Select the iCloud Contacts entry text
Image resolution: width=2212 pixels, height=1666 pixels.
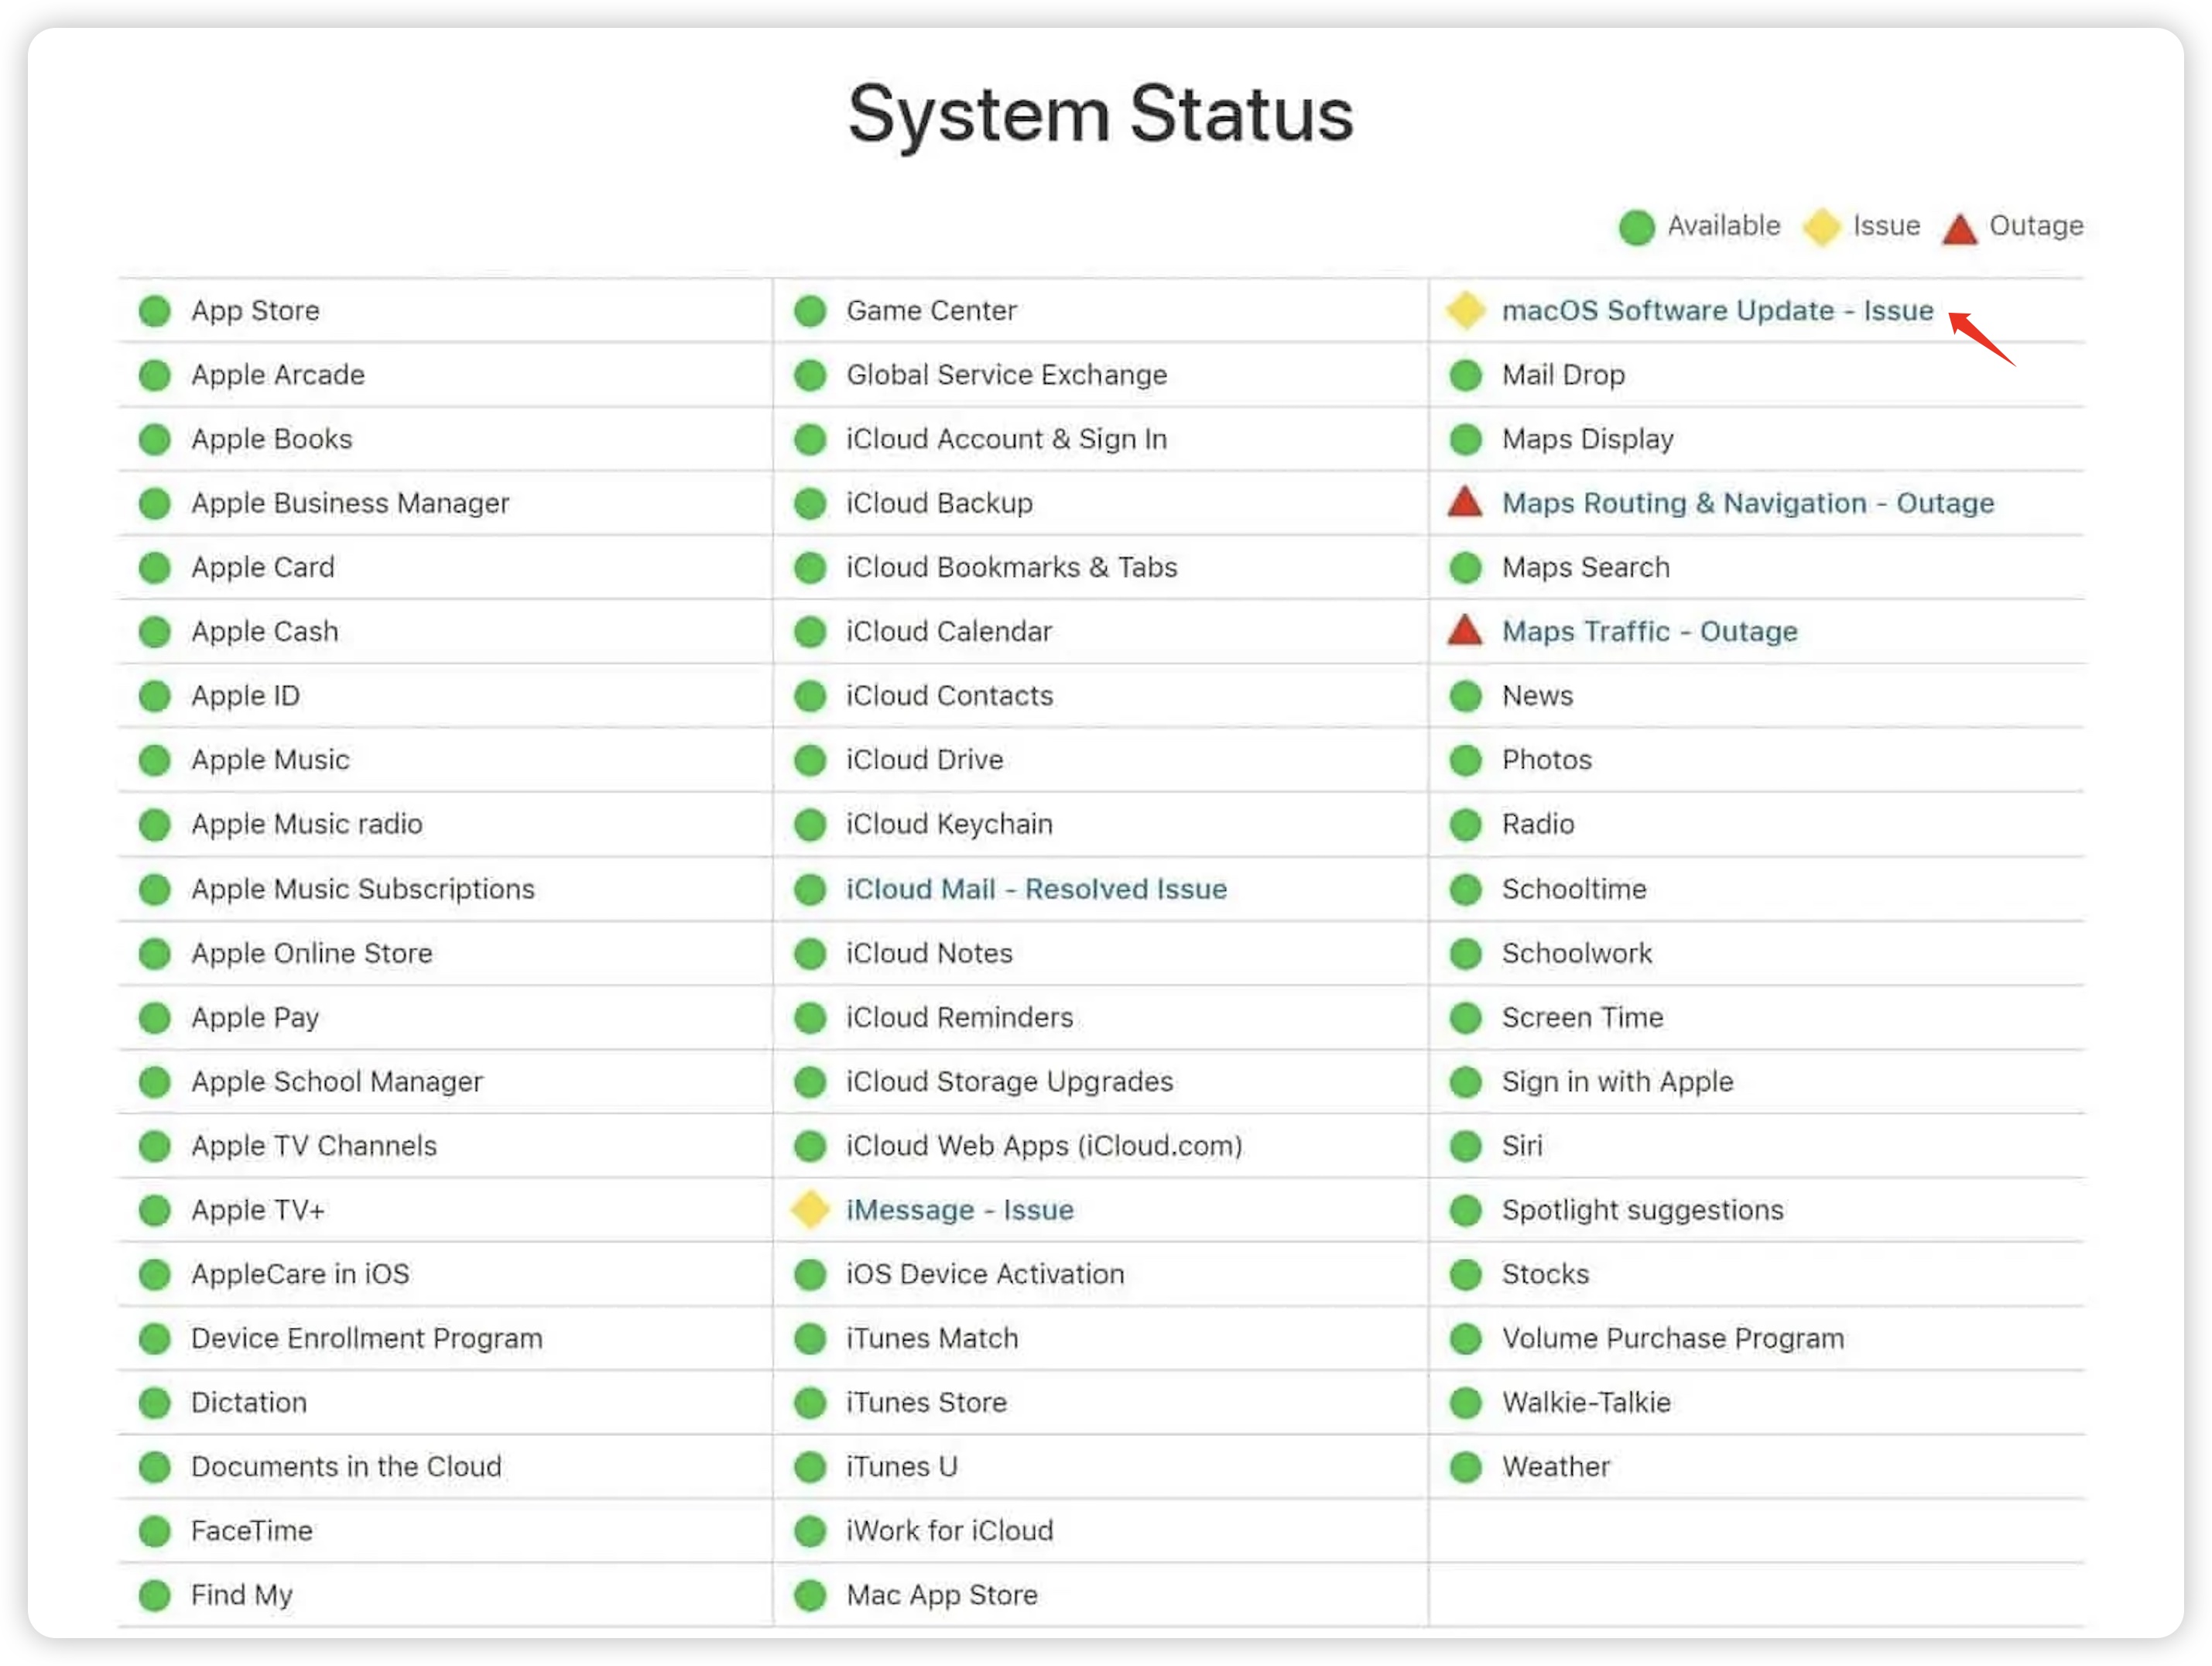pos(950,696)
